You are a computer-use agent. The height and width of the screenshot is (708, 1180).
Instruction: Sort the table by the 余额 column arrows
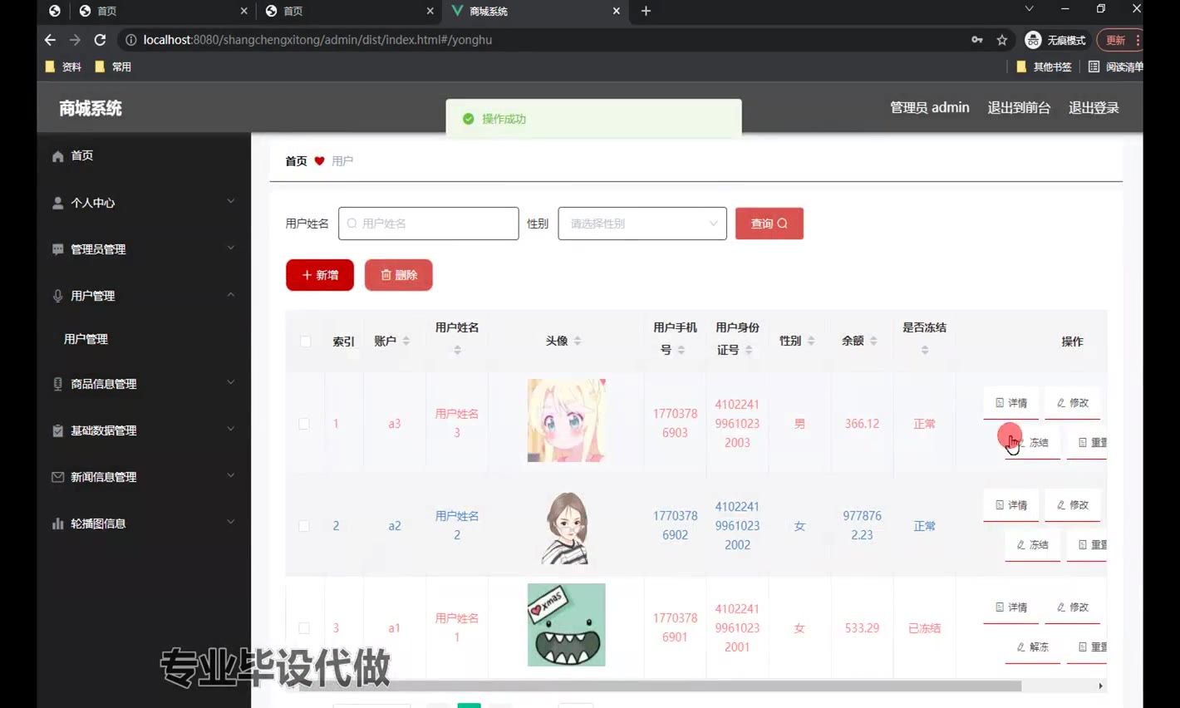click(873, 341)
